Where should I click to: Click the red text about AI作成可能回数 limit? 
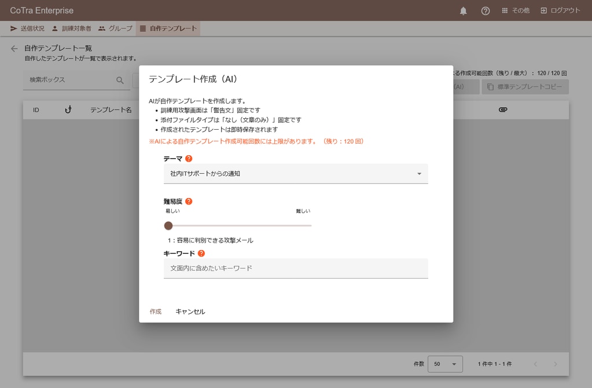click(256, 141)
